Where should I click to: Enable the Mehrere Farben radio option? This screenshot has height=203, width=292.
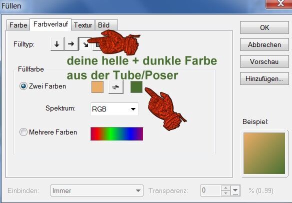pyautogui.click(x=23, y=132)
